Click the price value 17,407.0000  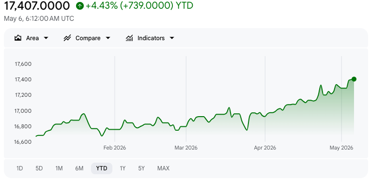[37, 6]
